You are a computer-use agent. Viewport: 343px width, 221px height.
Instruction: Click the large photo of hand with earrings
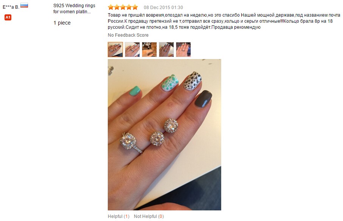pos(165,135)
